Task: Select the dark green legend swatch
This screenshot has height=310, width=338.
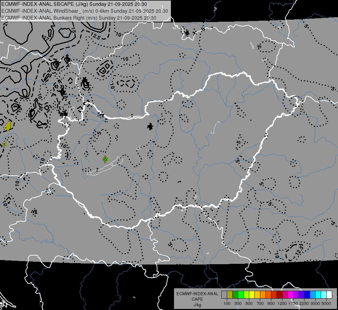Action: 235,295
